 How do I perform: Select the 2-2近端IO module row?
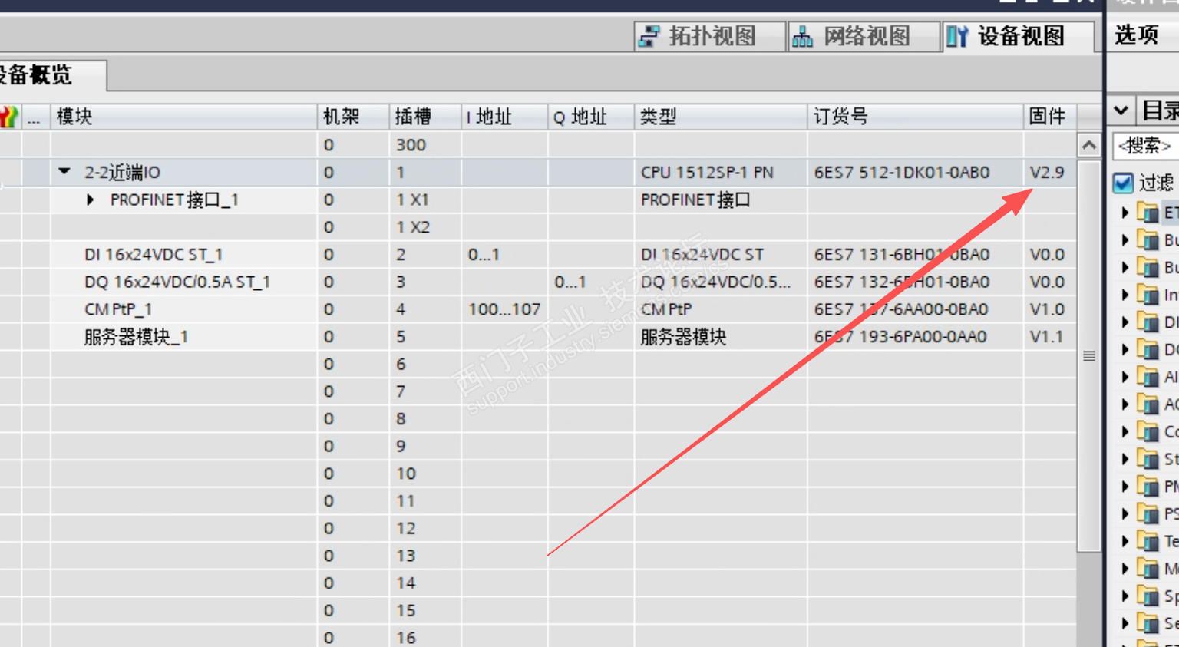(x=537, y=172)
